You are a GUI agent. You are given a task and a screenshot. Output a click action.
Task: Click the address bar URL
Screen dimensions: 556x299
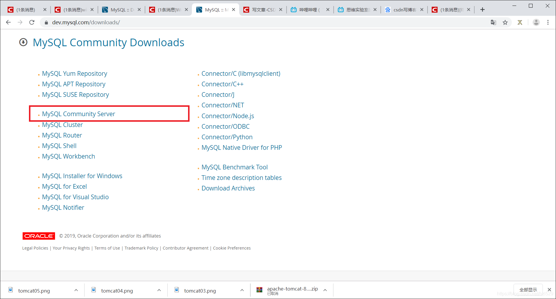click(86, 22)
